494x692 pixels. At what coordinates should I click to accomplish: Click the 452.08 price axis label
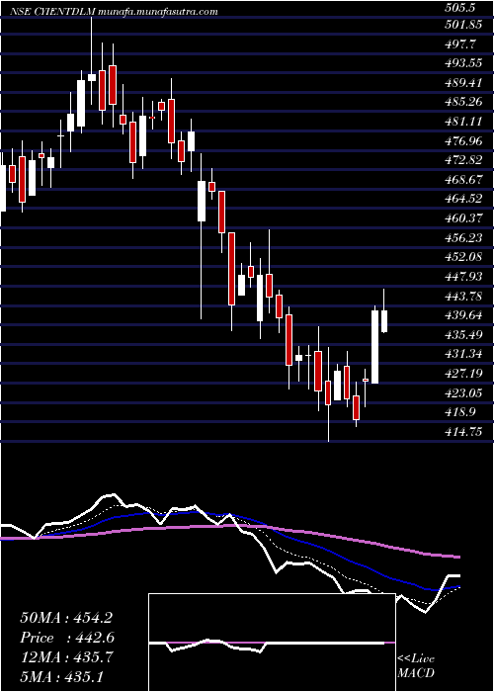pyautogui.click(x=463, y=257)
